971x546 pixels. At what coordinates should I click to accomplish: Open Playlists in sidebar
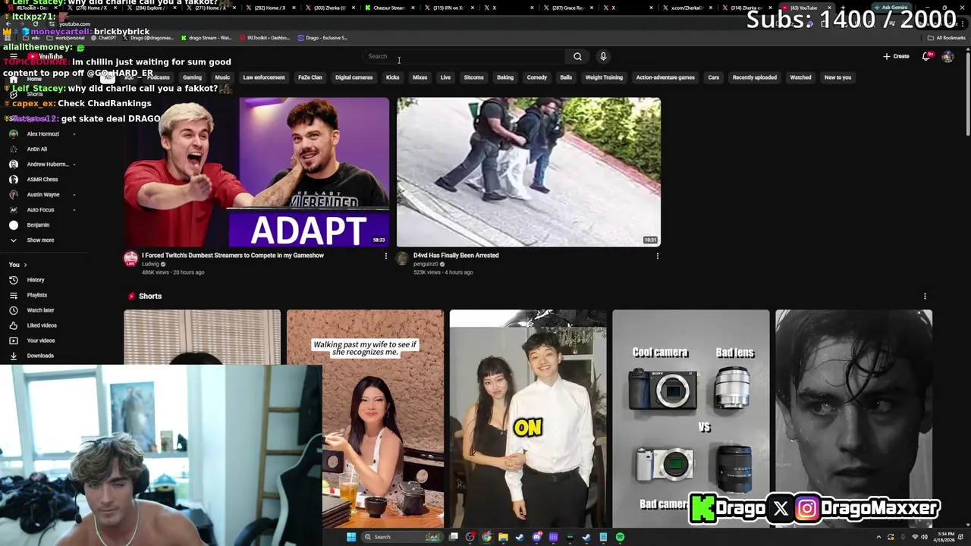pos(43,295)
